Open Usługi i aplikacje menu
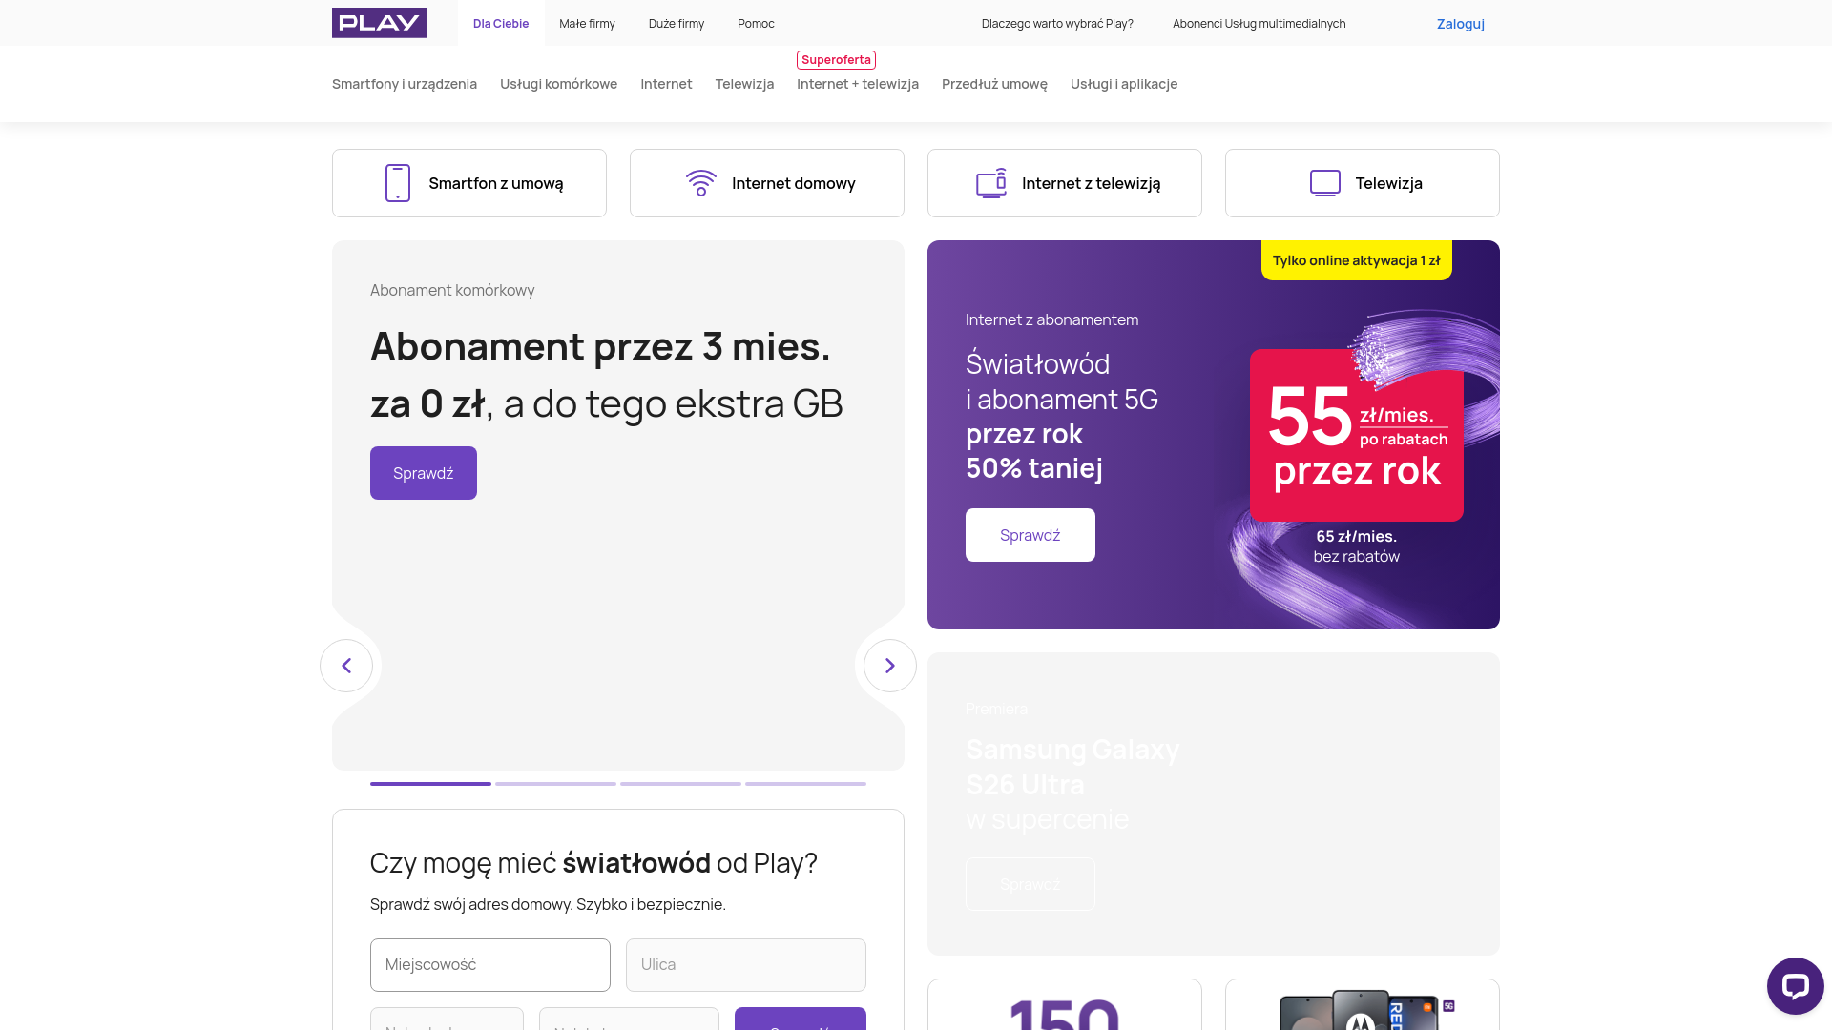 (1124, 84)
